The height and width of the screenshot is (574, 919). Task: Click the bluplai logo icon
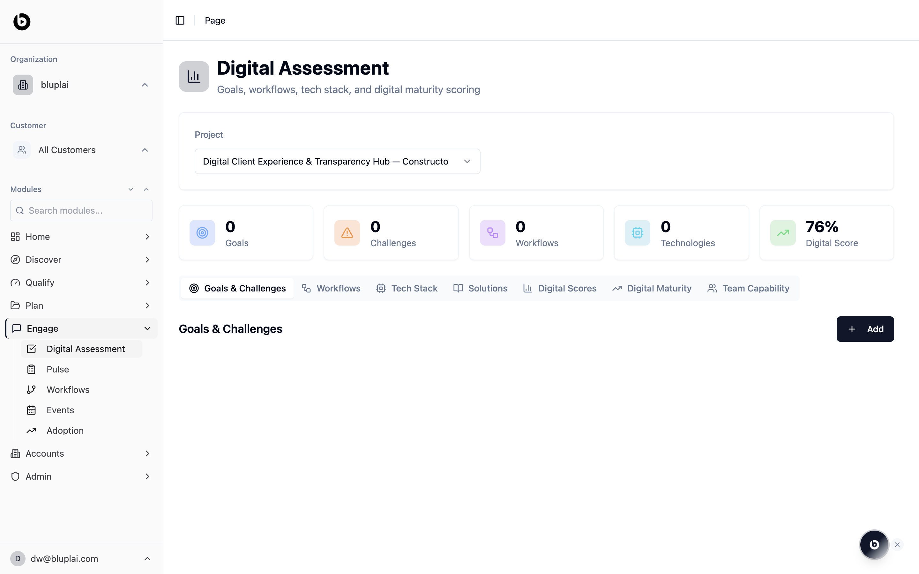pyautogui.click(x=22, y=22)
